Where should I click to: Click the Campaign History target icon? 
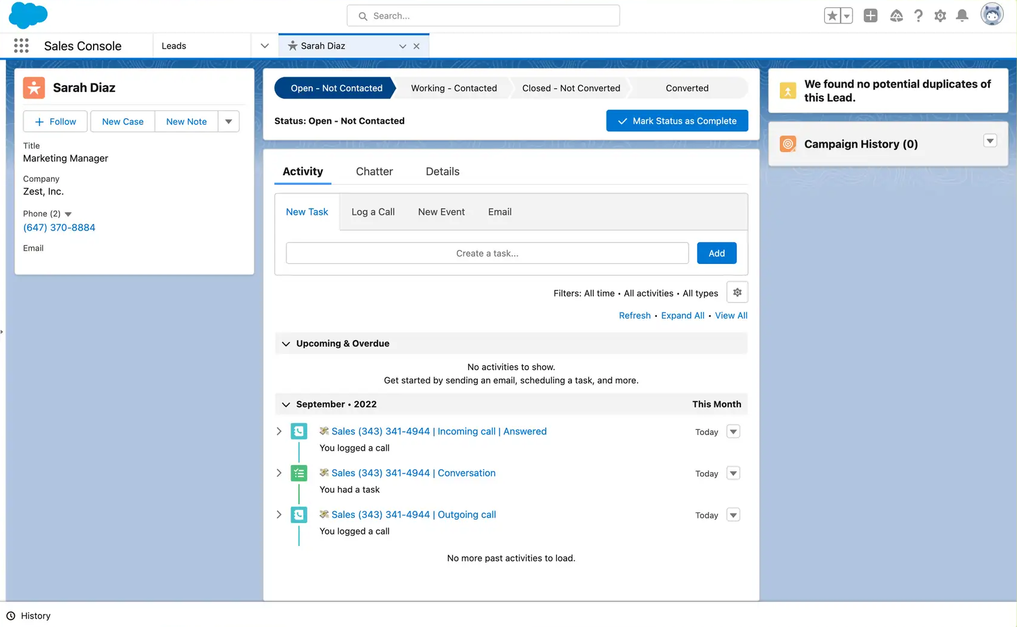tap(788, 144)
